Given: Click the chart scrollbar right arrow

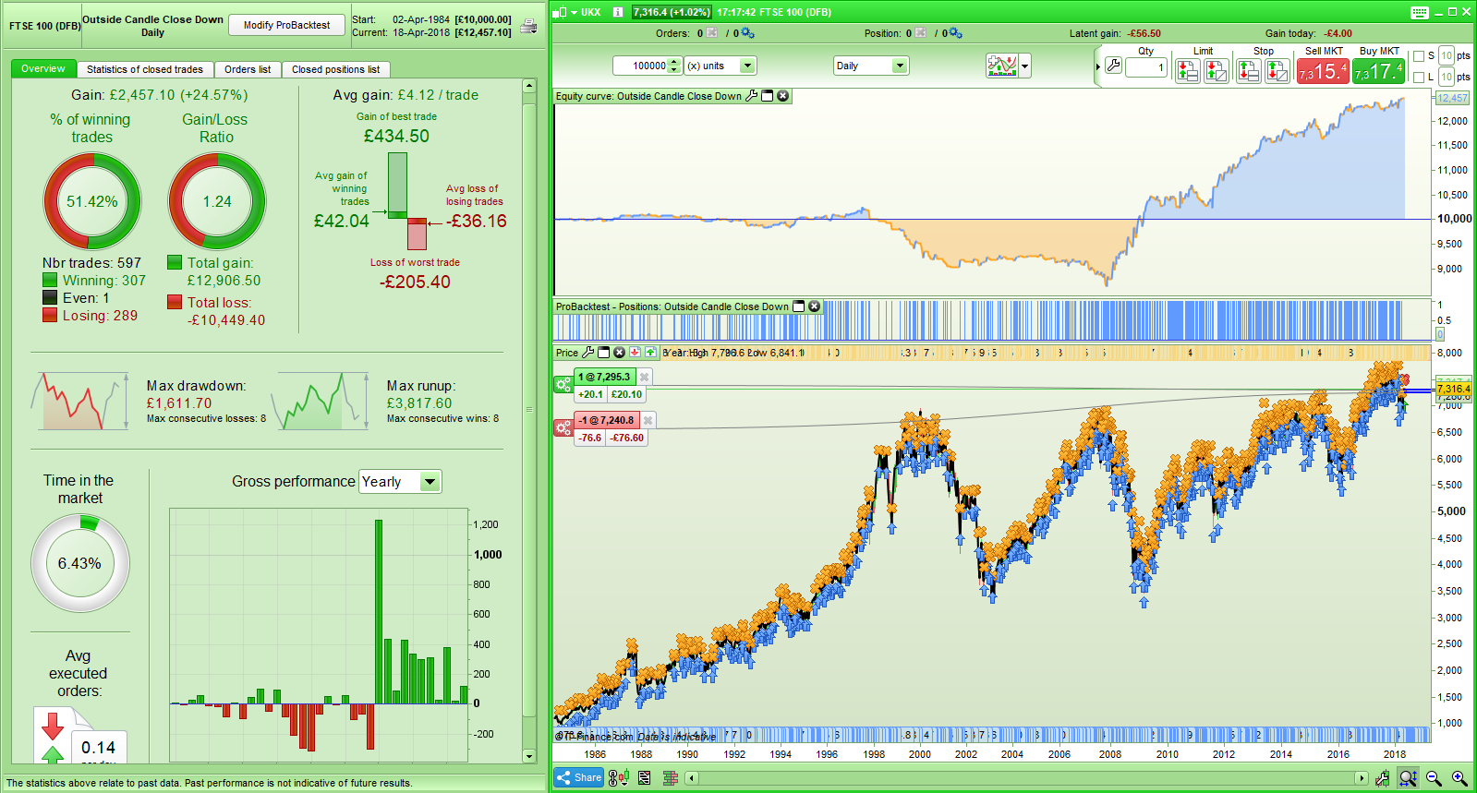Looking at the screenshot, I should (1361, 778).
